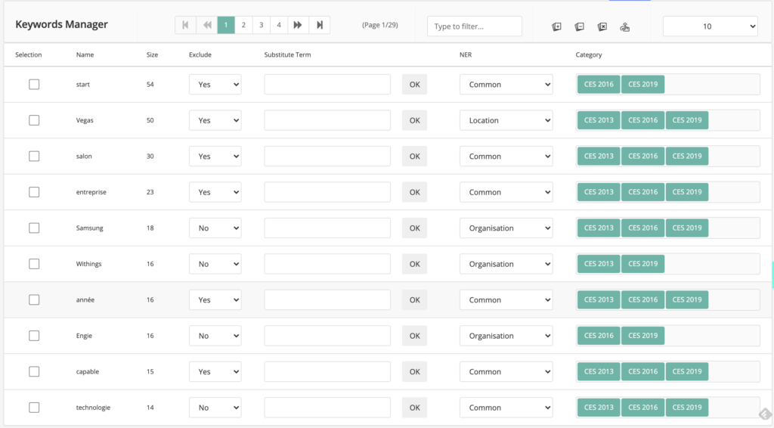Click the stacked cards X icon
The width and height of the screenshot is (774, 428).
coord(602,26)
